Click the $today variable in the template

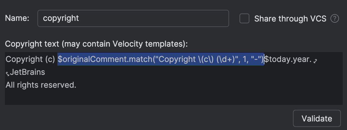tap(277, 59)
